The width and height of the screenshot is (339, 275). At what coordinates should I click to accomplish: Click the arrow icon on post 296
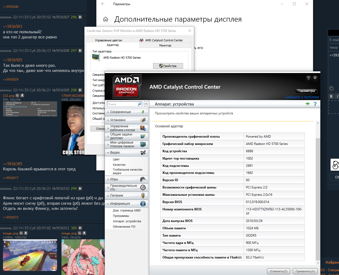80,17
